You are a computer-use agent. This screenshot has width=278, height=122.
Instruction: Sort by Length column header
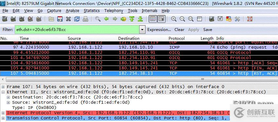[x=208, y=38]
